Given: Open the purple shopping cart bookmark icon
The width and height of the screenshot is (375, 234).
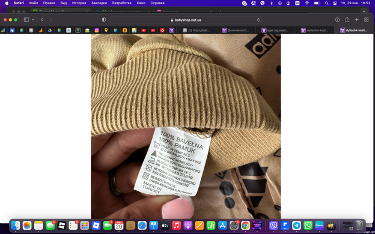Looking at the screenshot, I should click(171, 31).
